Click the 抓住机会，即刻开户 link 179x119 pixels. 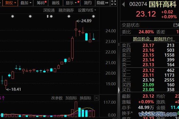[154, 39]
